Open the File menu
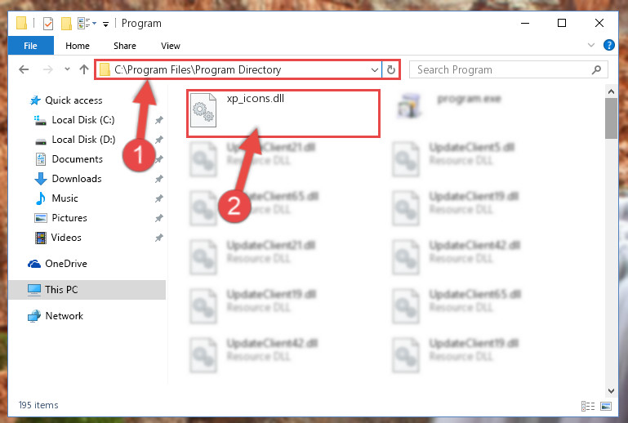Viewport: 628px width, 423px height. click(x=31, y=46)
